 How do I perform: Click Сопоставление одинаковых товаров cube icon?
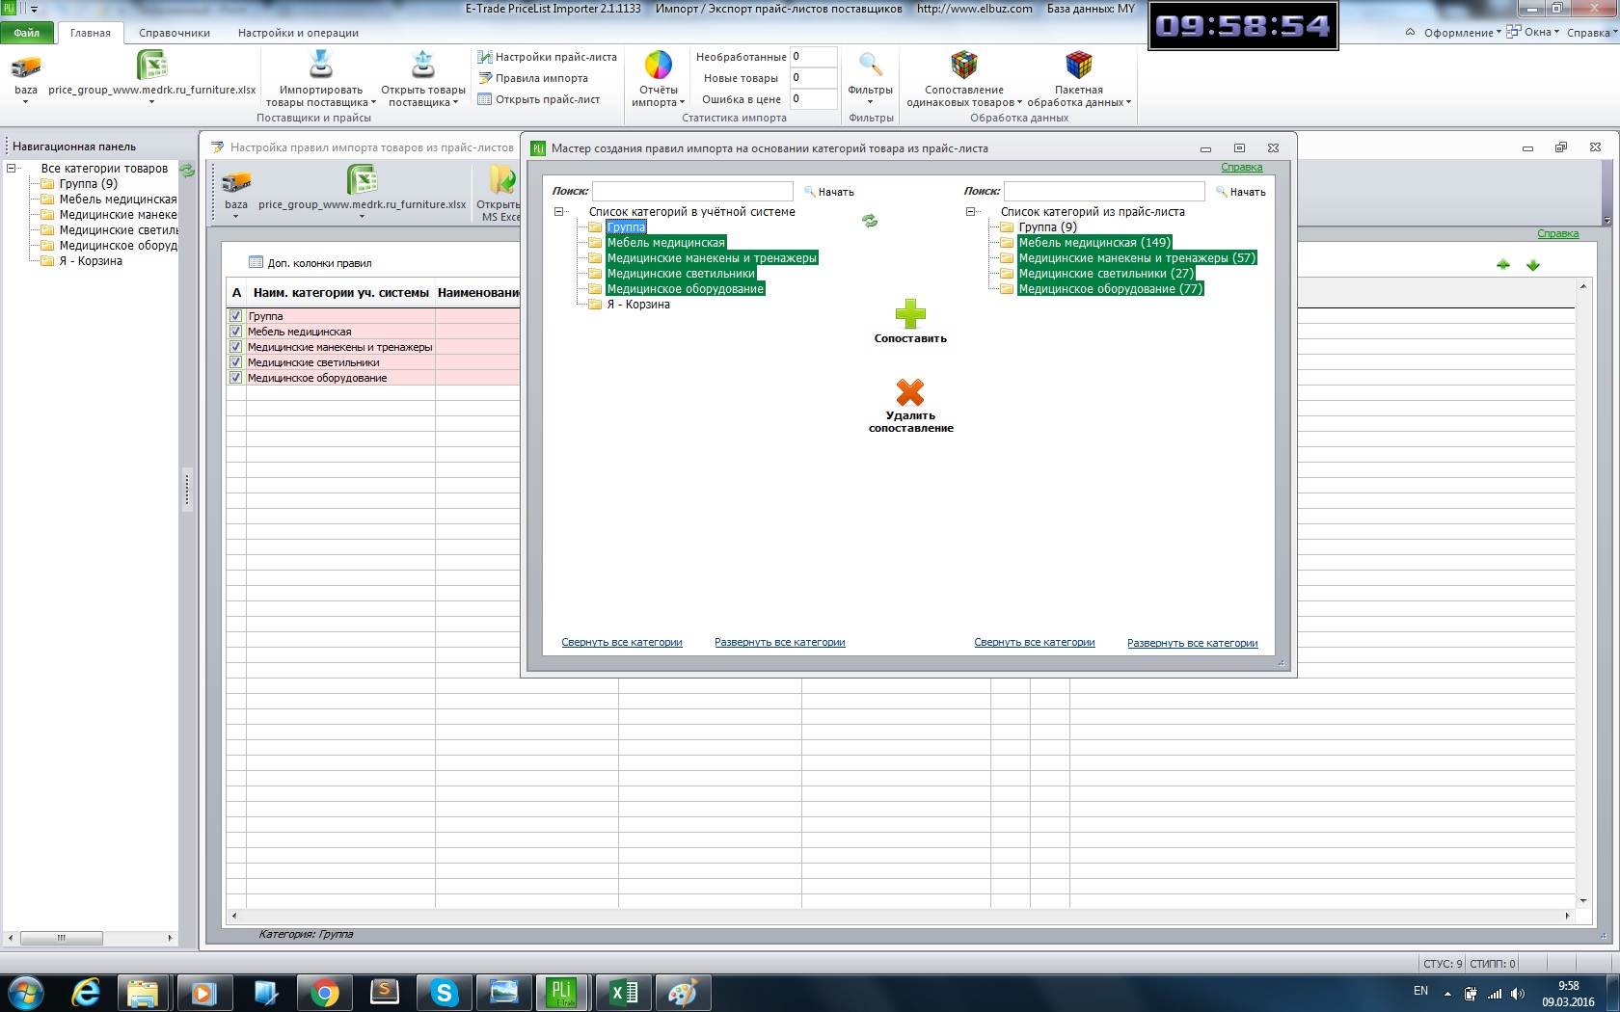pos(964,65)
